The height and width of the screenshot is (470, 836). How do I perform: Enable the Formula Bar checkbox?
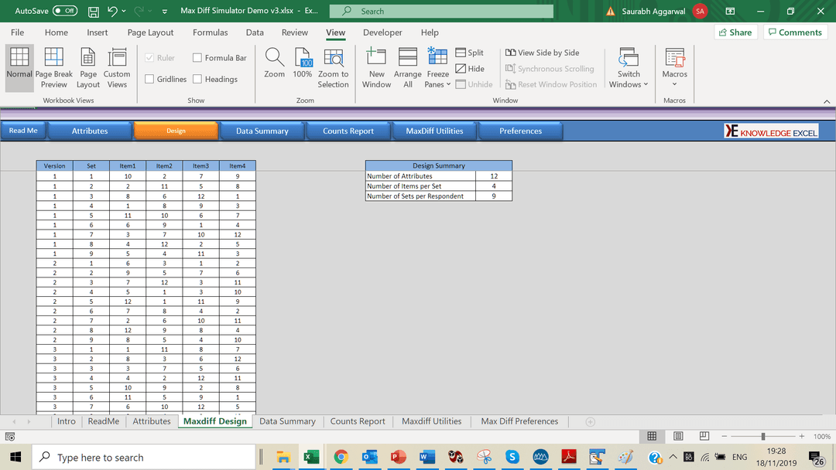coord(197,58)
